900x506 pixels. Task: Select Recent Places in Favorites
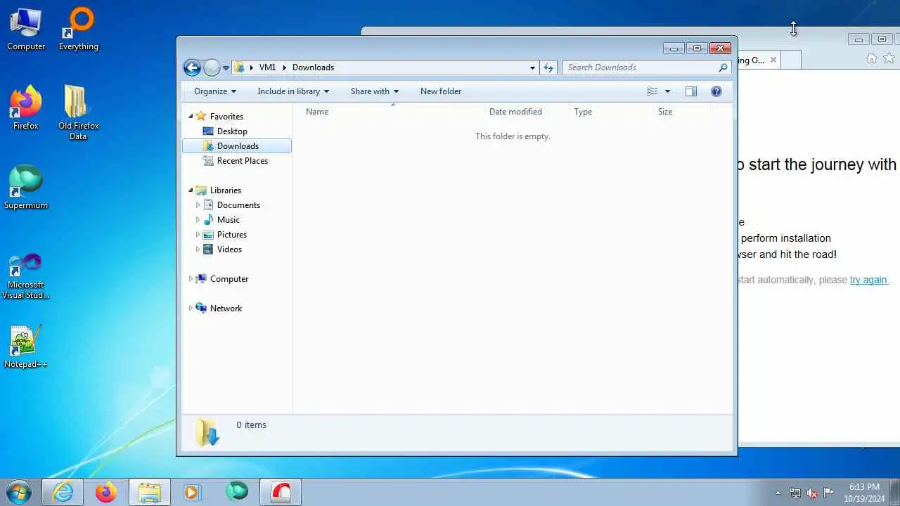point(243,161)
